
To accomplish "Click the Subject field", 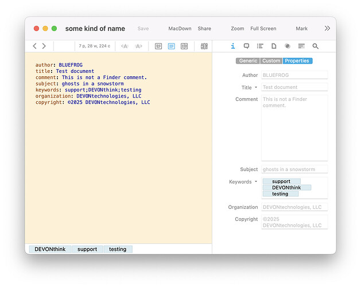I will point(294,169).
